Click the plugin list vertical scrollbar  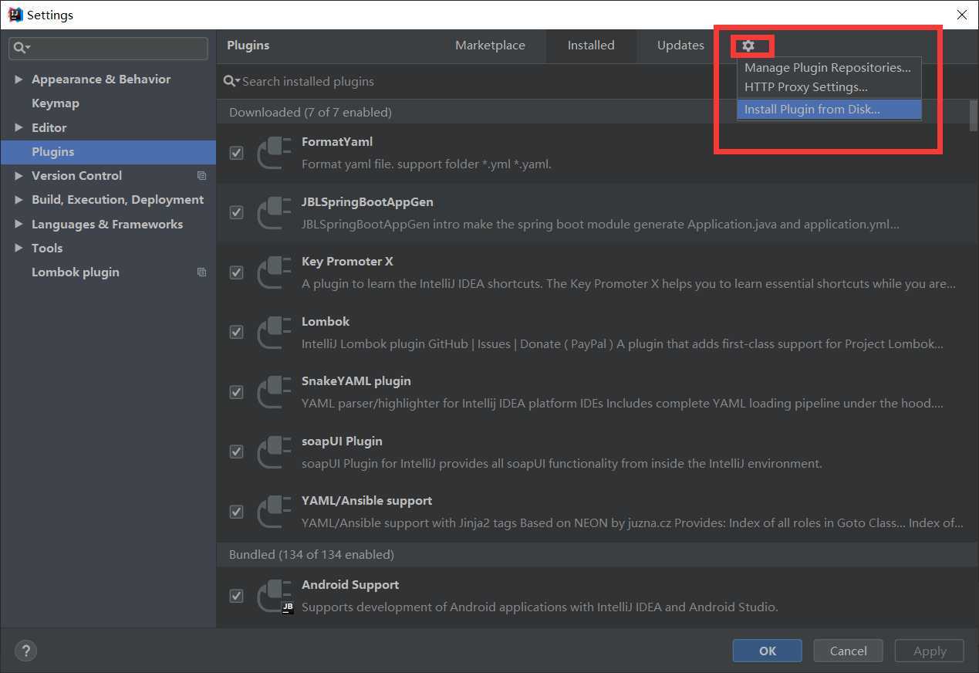pos(973,116)
